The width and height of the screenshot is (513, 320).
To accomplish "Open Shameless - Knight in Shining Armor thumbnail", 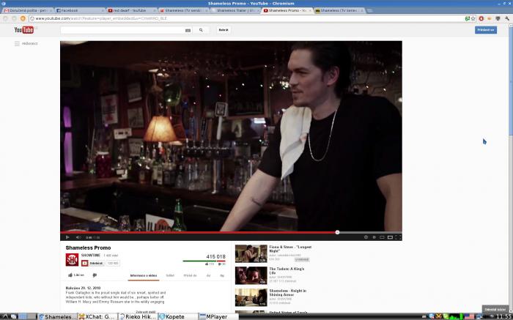I will (x=251, y=297).
